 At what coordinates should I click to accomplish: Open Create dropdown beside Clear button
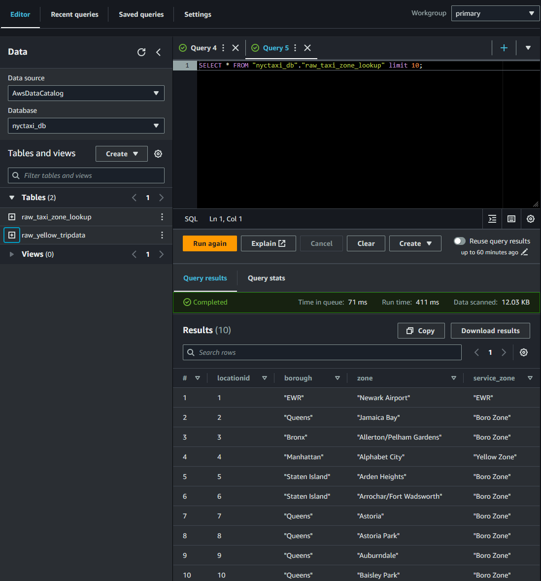tap(415, 243)
